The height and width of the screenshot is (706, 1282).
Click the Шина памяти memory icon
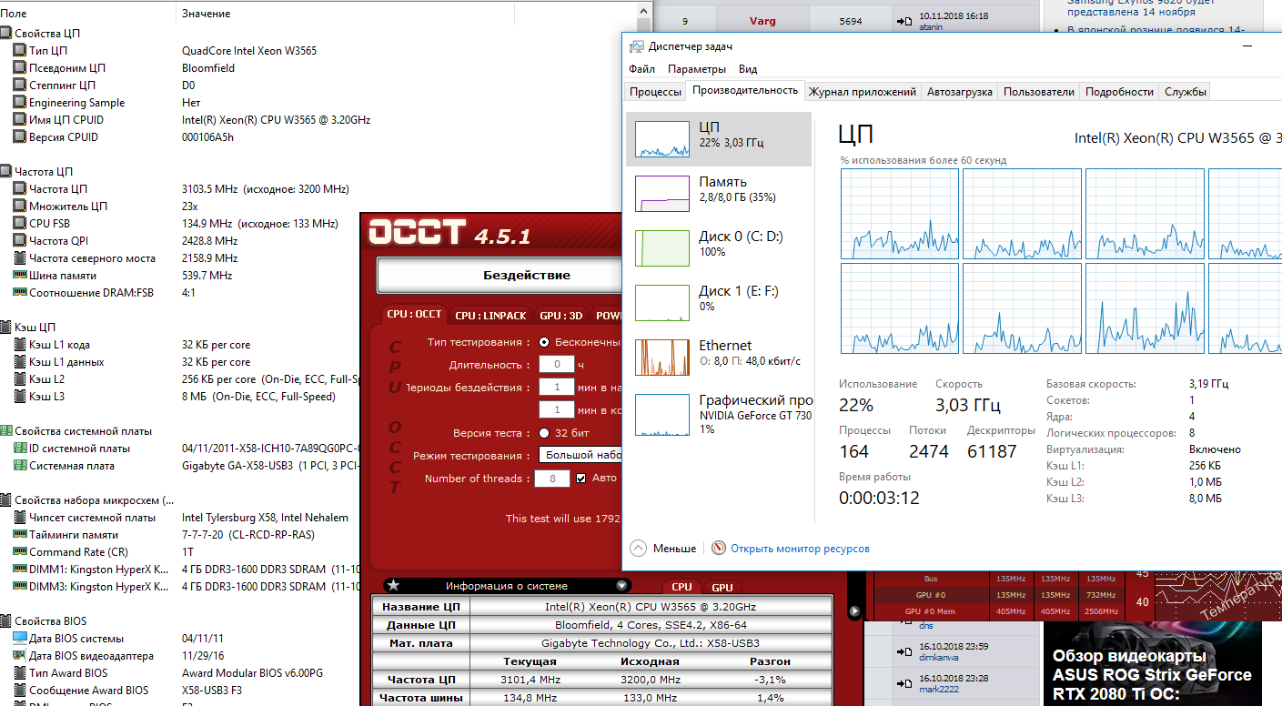tap(20, 276)
